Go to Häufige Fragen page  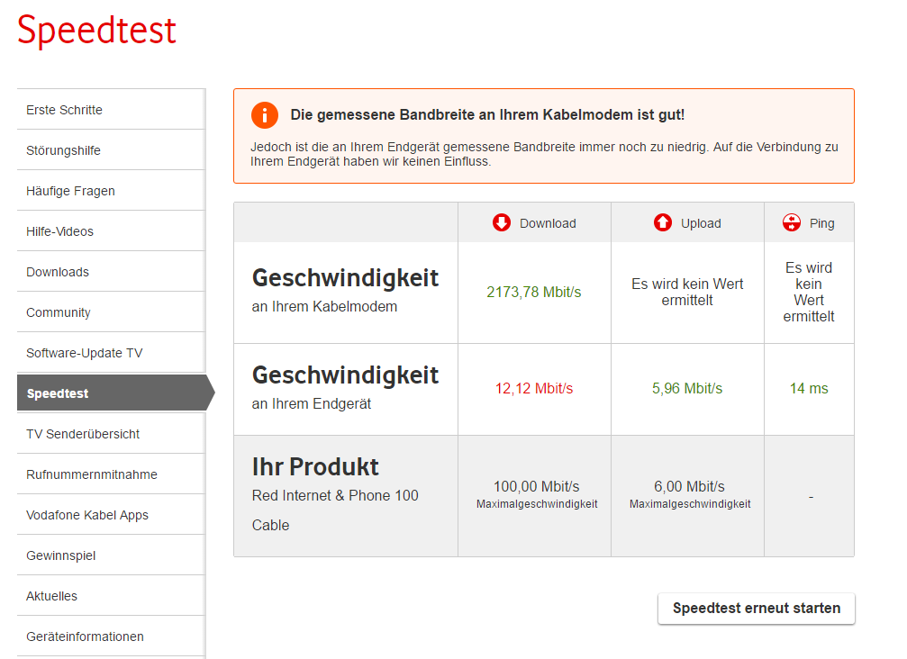tap(70, 191)
